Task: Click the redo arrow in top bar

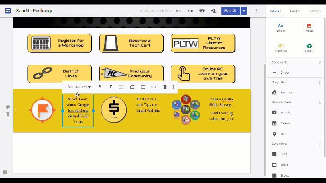Action: 190,10
